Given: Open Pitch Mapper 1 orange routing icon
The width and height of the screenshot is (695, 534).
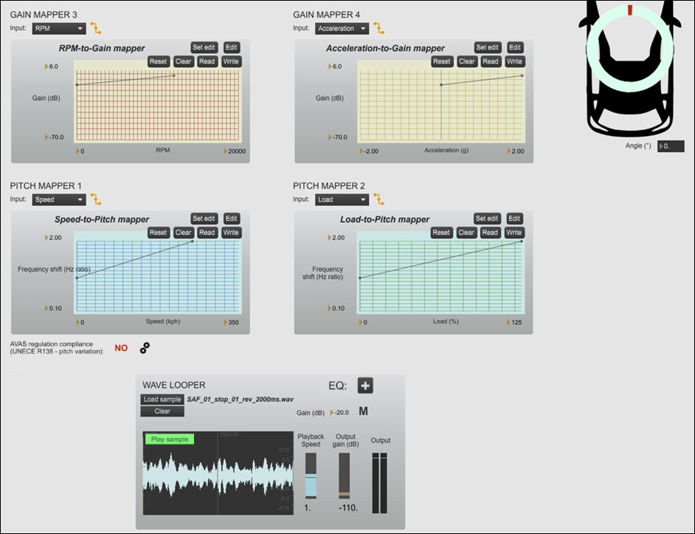Looking at the screenshot, I should tap(96, 199).
